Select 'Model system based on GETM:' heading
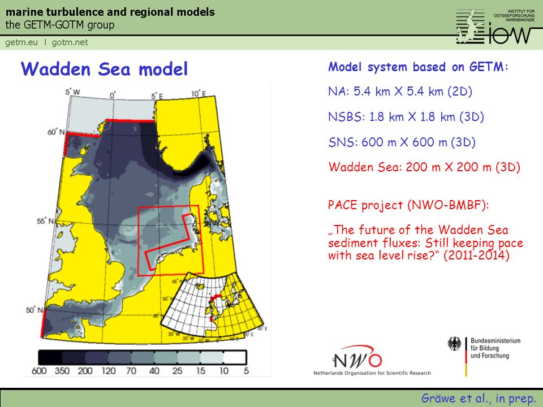543x407 pixels. tap(418, 67)
